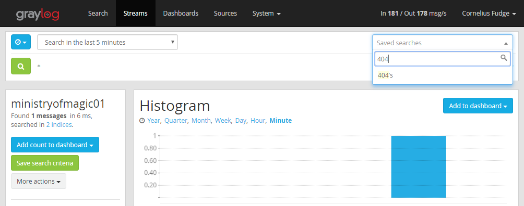Open Add count to dashboard dropdown
Screen dimensions: 524x206
click(55, 145)
